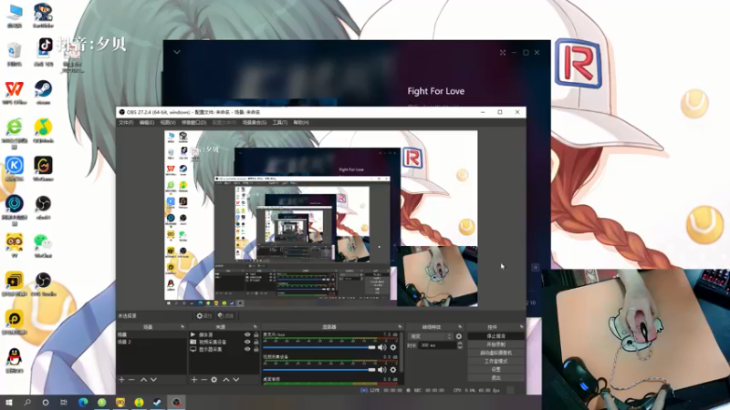
Task: Select the 显示器采集 source row
Action: (x=224, y=349)
